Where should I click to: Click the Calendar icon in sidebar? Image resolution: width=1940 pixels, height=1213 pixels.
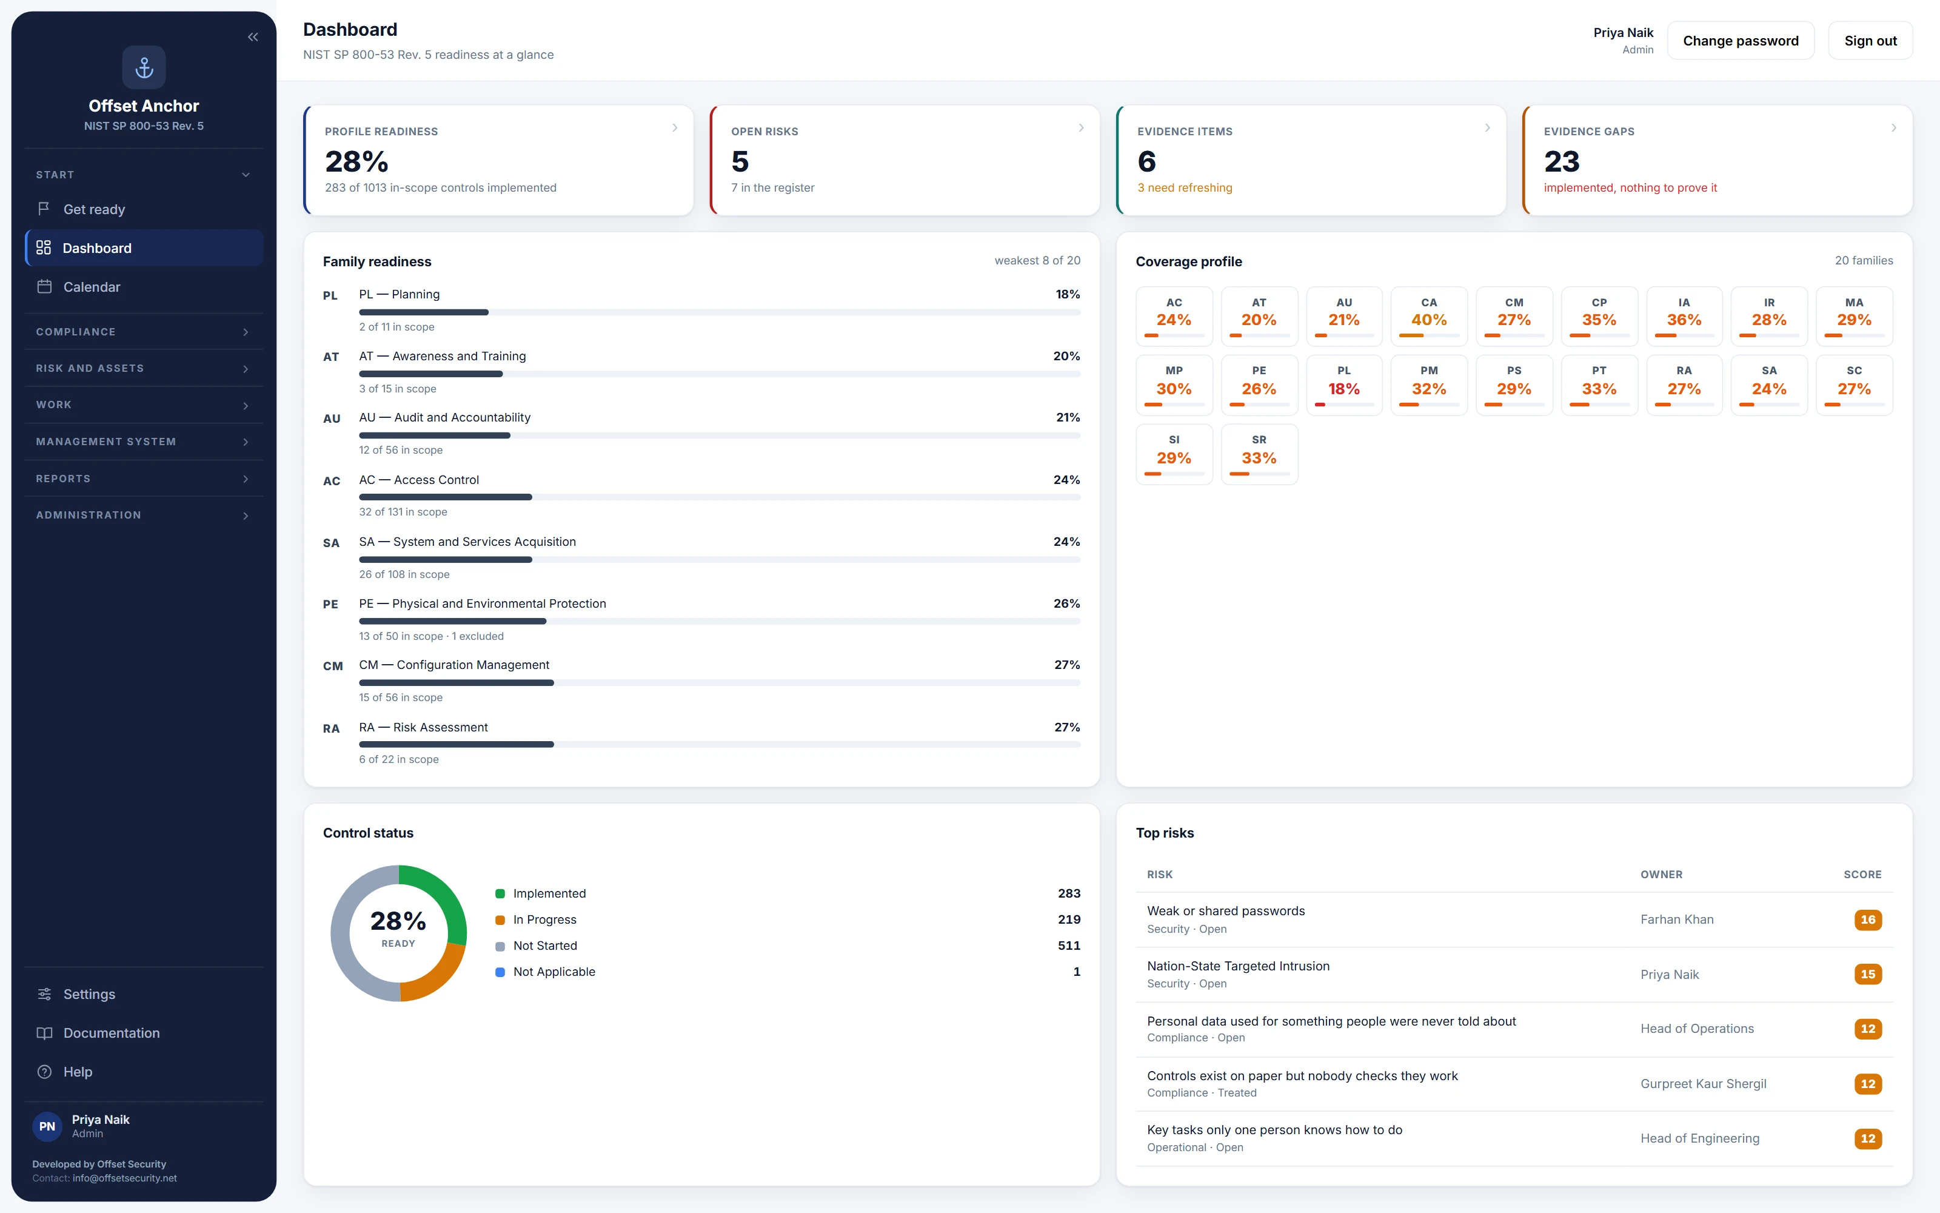(x=44, y=286)
